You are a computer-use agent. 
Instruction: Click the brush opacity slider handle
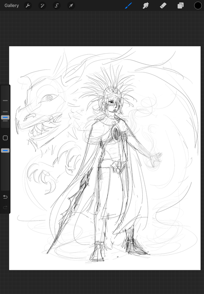pyautogui.click(x=5, y=150)
